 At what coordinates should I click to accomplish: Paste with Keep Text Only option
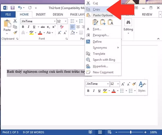coord(110,22)
